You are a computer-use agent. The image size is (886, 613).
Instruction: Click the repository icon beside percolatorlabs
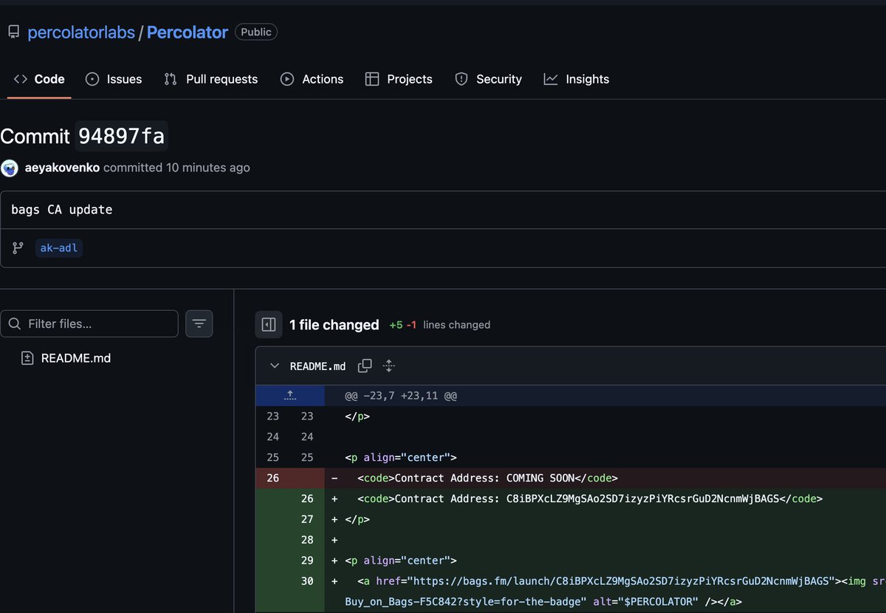pos(13,32)
